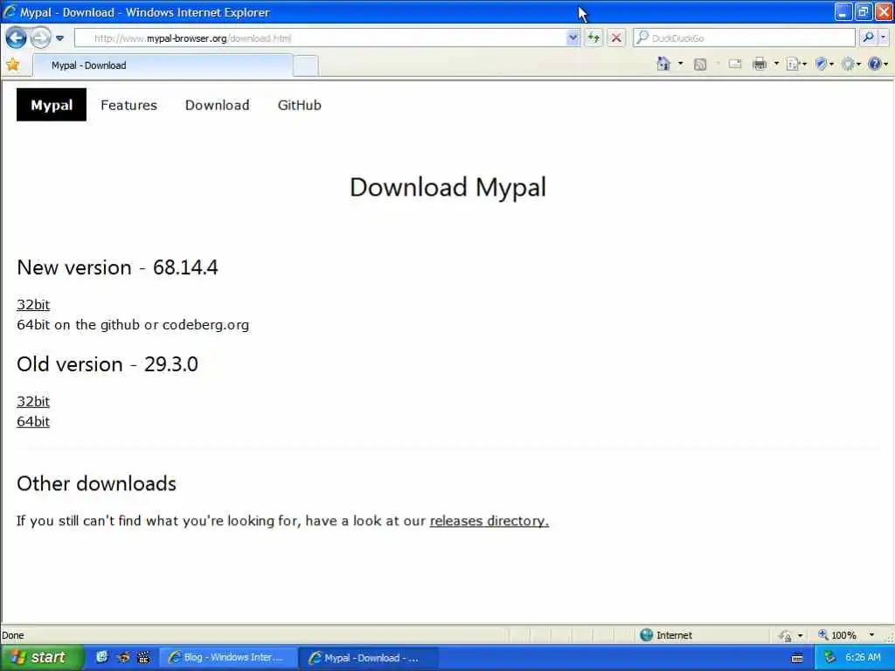The image size is (895, 671).
Task: Open the GitHub navigation link
Action: click(300, 105)
